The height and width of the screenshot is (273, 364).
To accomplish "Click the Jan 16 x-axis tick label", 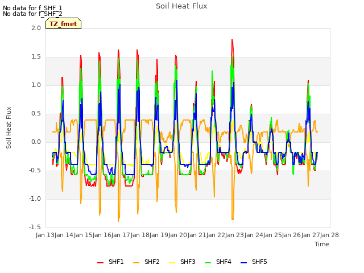I will tap(102, 235).
